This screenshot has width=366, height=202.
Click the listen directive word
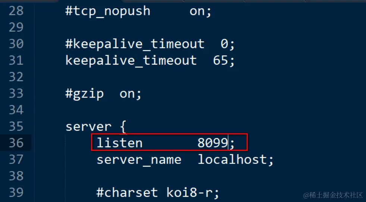coord(119,143)
